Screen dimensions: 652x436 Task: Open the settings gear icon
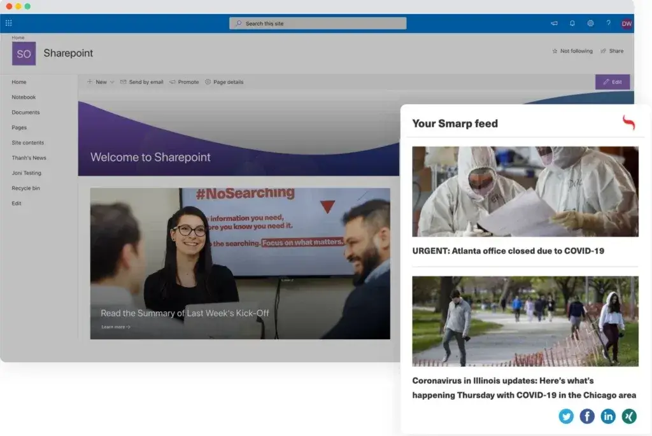point(590,24)
